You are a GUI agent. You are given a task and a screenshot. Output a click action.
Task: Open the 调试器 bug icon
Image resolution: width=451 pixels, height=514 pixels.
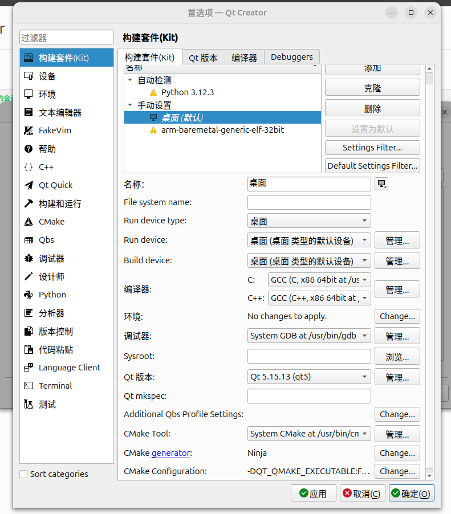(29, 258)
